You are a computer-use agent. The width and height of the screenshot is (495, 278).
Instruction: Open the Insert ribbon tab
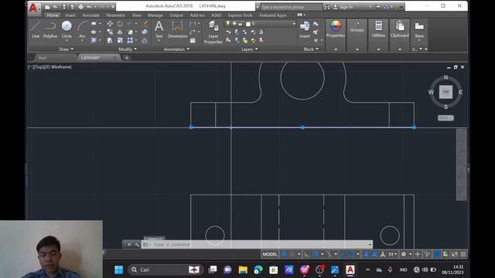coord(70,15)
